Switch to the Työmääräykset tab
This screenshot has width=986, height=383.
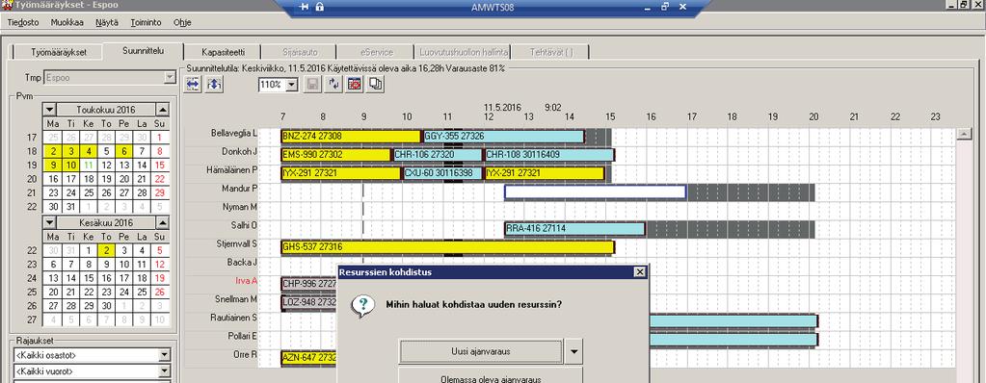pos(59,53)
